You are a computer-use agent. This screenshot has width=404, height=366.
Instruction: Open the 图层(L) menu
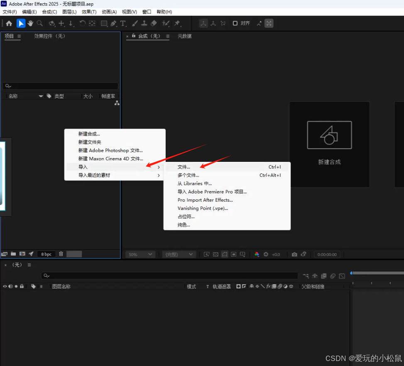pos(70,12)
